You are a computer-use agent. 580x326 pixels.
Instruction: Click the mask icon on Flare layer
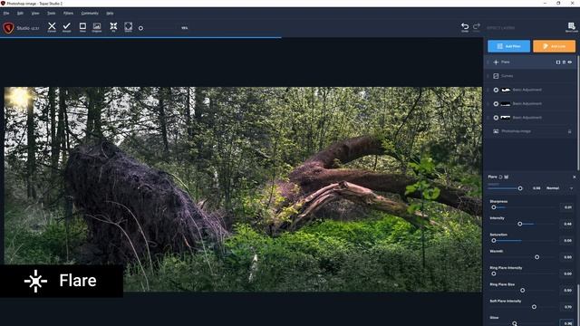pyautogui.click(x=558, y=62)
